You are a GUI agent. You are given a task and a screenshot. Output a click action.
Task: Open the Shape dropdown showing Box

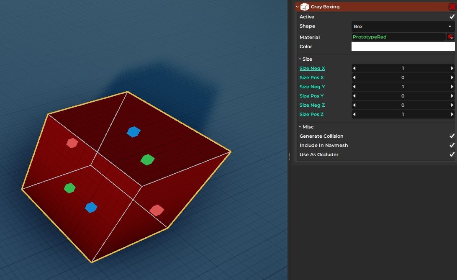coord(403,26)
